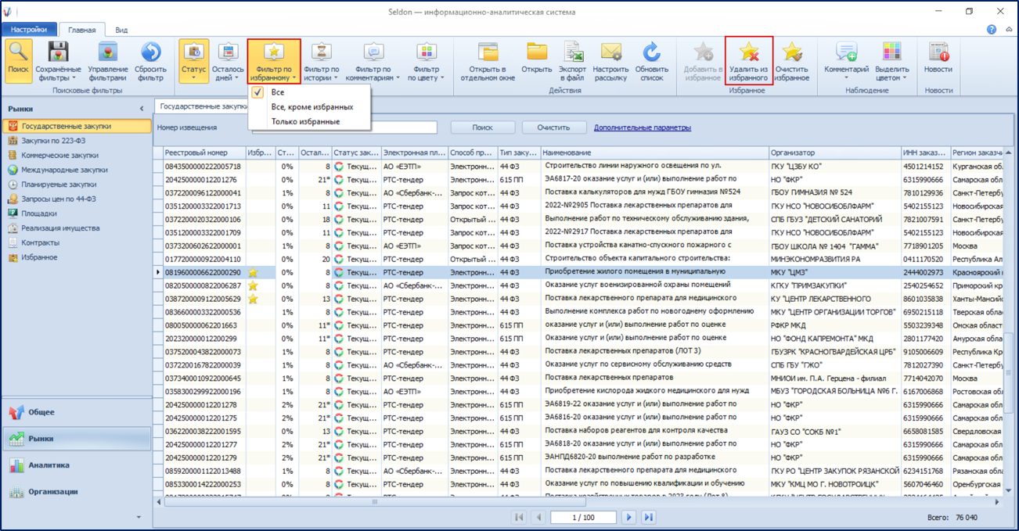
Task: Click the Поиск magnifier ribbon button
Action: coord(18,61)
